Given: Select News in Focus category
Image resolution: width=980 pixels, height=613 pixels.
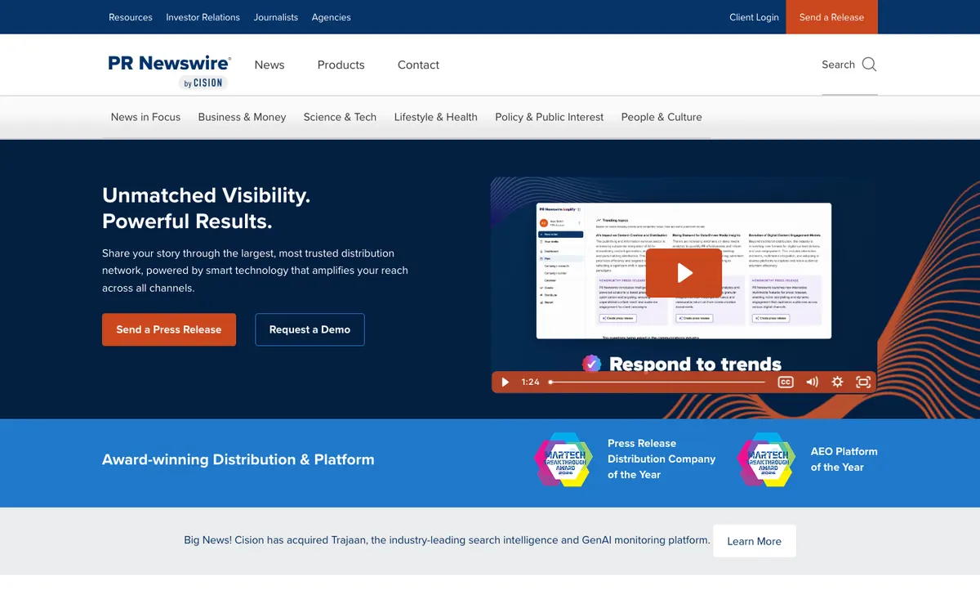Looking at the screenshot, I should pos(145,117).
